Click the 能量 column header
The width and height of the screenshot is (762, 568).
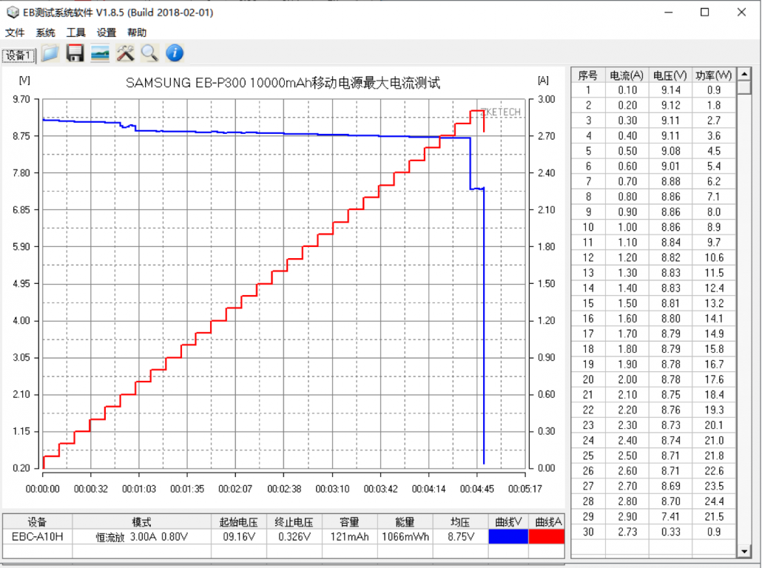pyautogui.click(x=405, y=522)
